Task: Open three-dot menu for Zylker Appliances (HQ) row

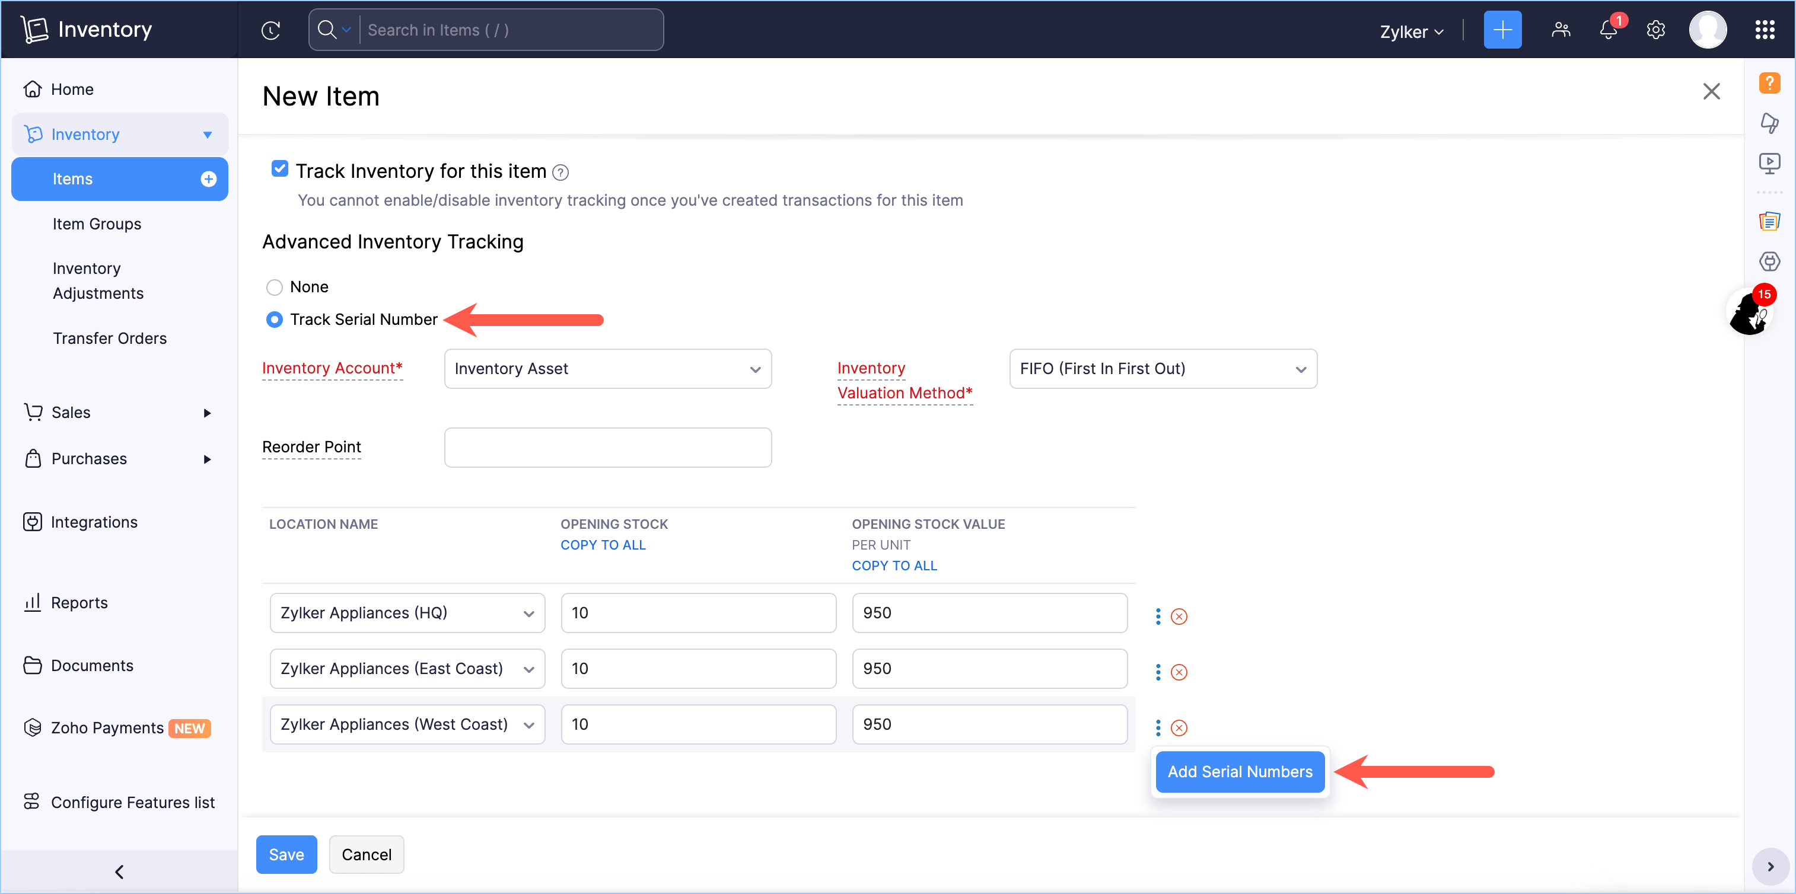Action: (1157, 616)
